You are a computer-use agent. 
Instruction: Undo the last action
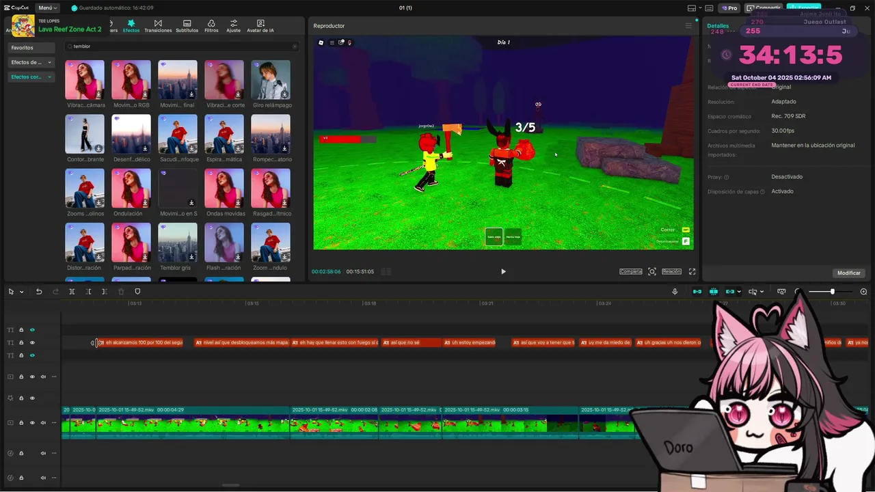[x=39, y=292]
